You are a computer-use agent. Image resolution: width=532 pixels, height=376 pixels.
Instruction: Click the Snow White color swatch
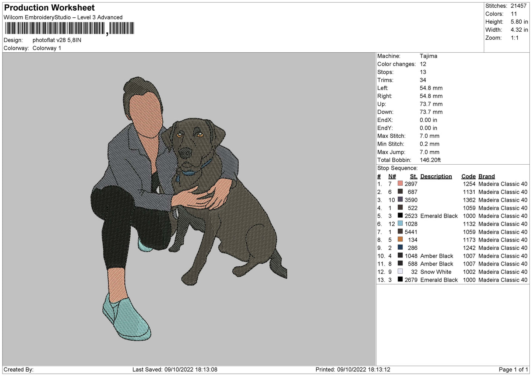[400, 271]
